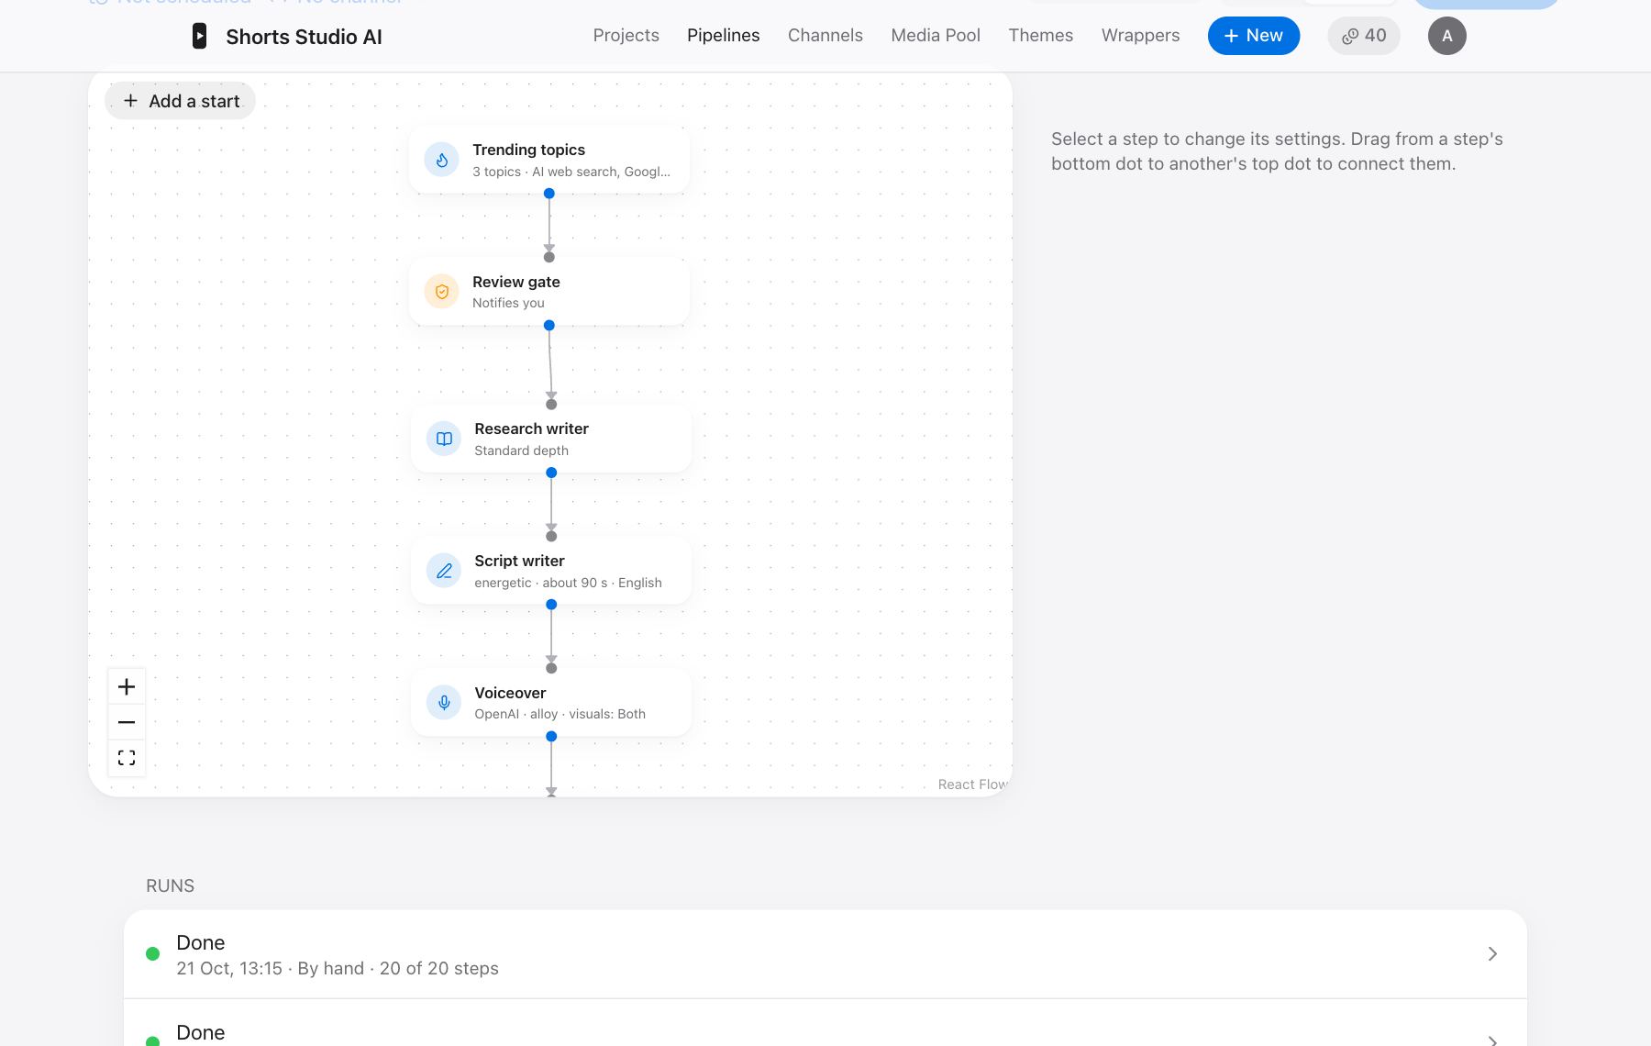This screenshot has width=1651, height=1046.
Task: Fit the pipeline view to screen
Action: pos(127,758)
